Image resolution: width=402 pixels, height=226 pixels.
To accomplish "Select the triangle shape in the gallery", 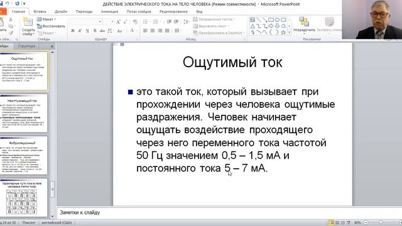I will [x=253, y=26].
